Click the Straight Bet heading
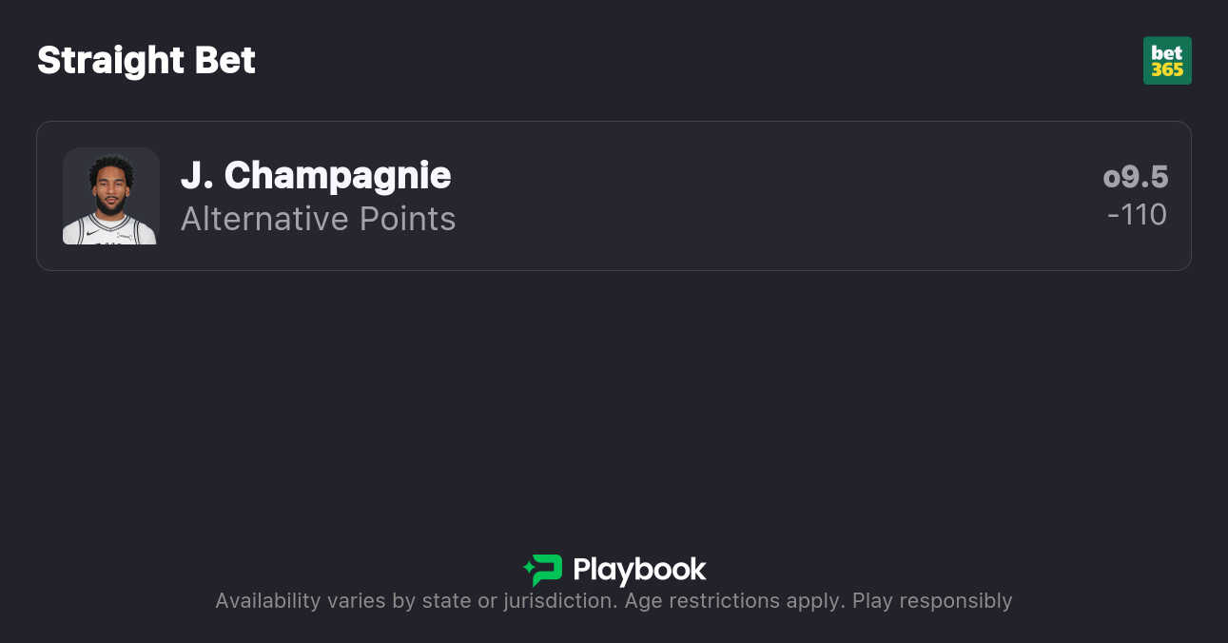 [146, 61]
